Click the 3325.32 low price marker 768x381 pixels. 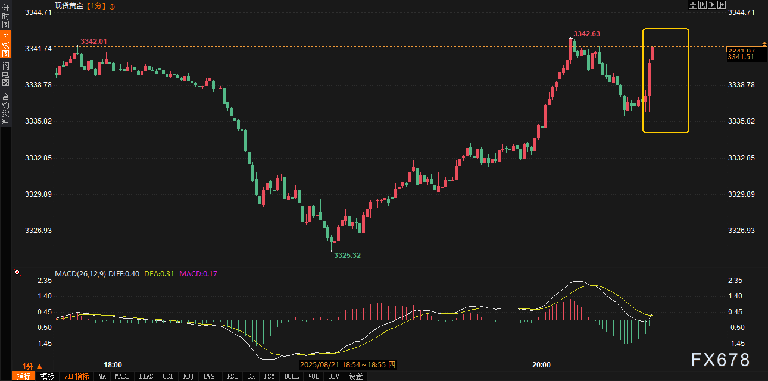[x=347, y=255]
